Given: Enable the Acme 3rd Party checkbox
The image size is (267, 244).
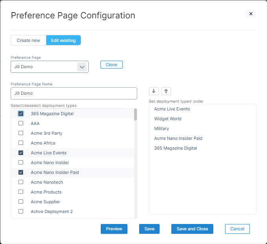Looking at the screenshot, I should (21, 133).
